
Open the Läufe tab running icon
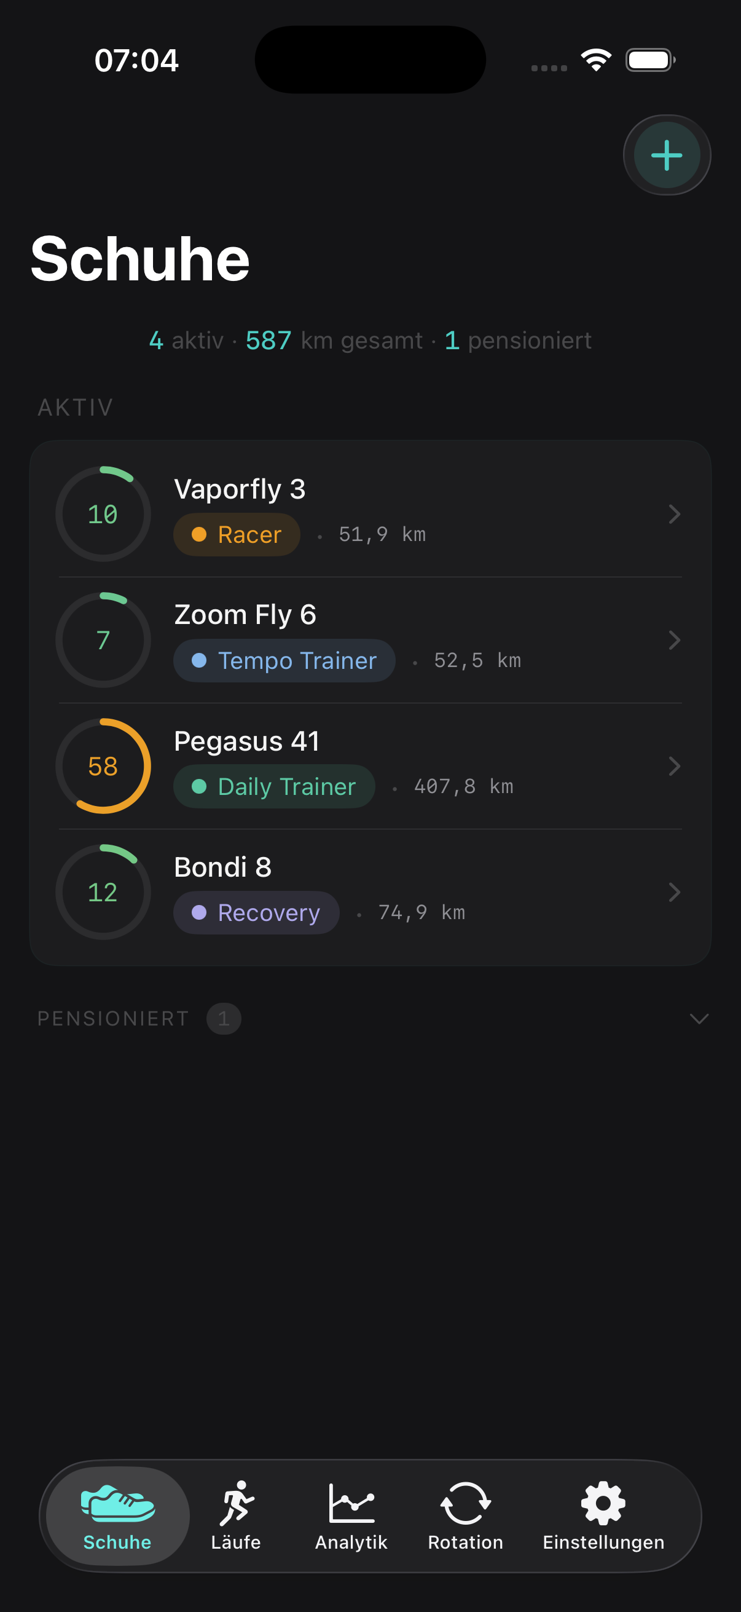pos(236,1503)
